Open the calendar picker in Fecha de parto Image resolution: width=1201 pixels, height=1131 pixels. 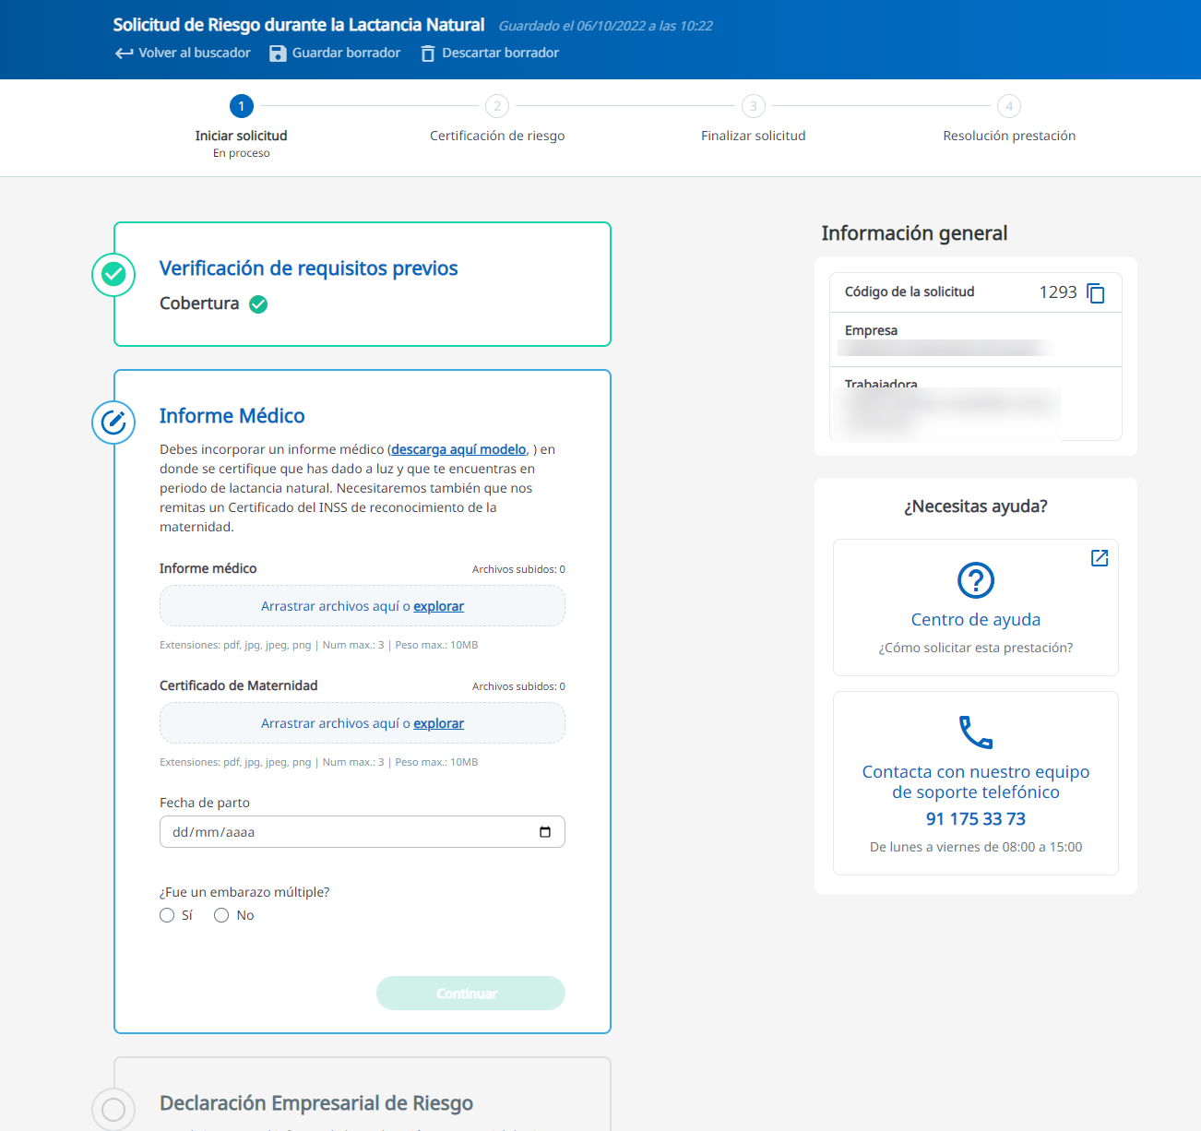[545, 832]
